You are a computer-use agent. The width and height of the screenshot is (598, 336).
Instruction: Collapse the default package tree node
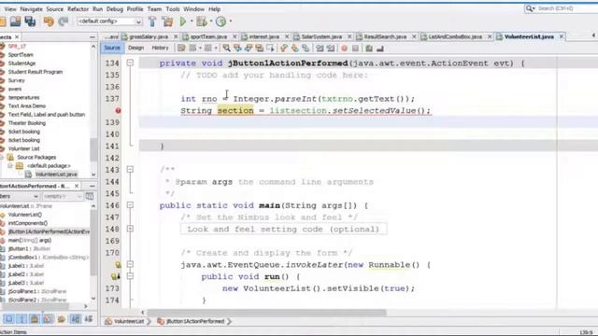10,166
